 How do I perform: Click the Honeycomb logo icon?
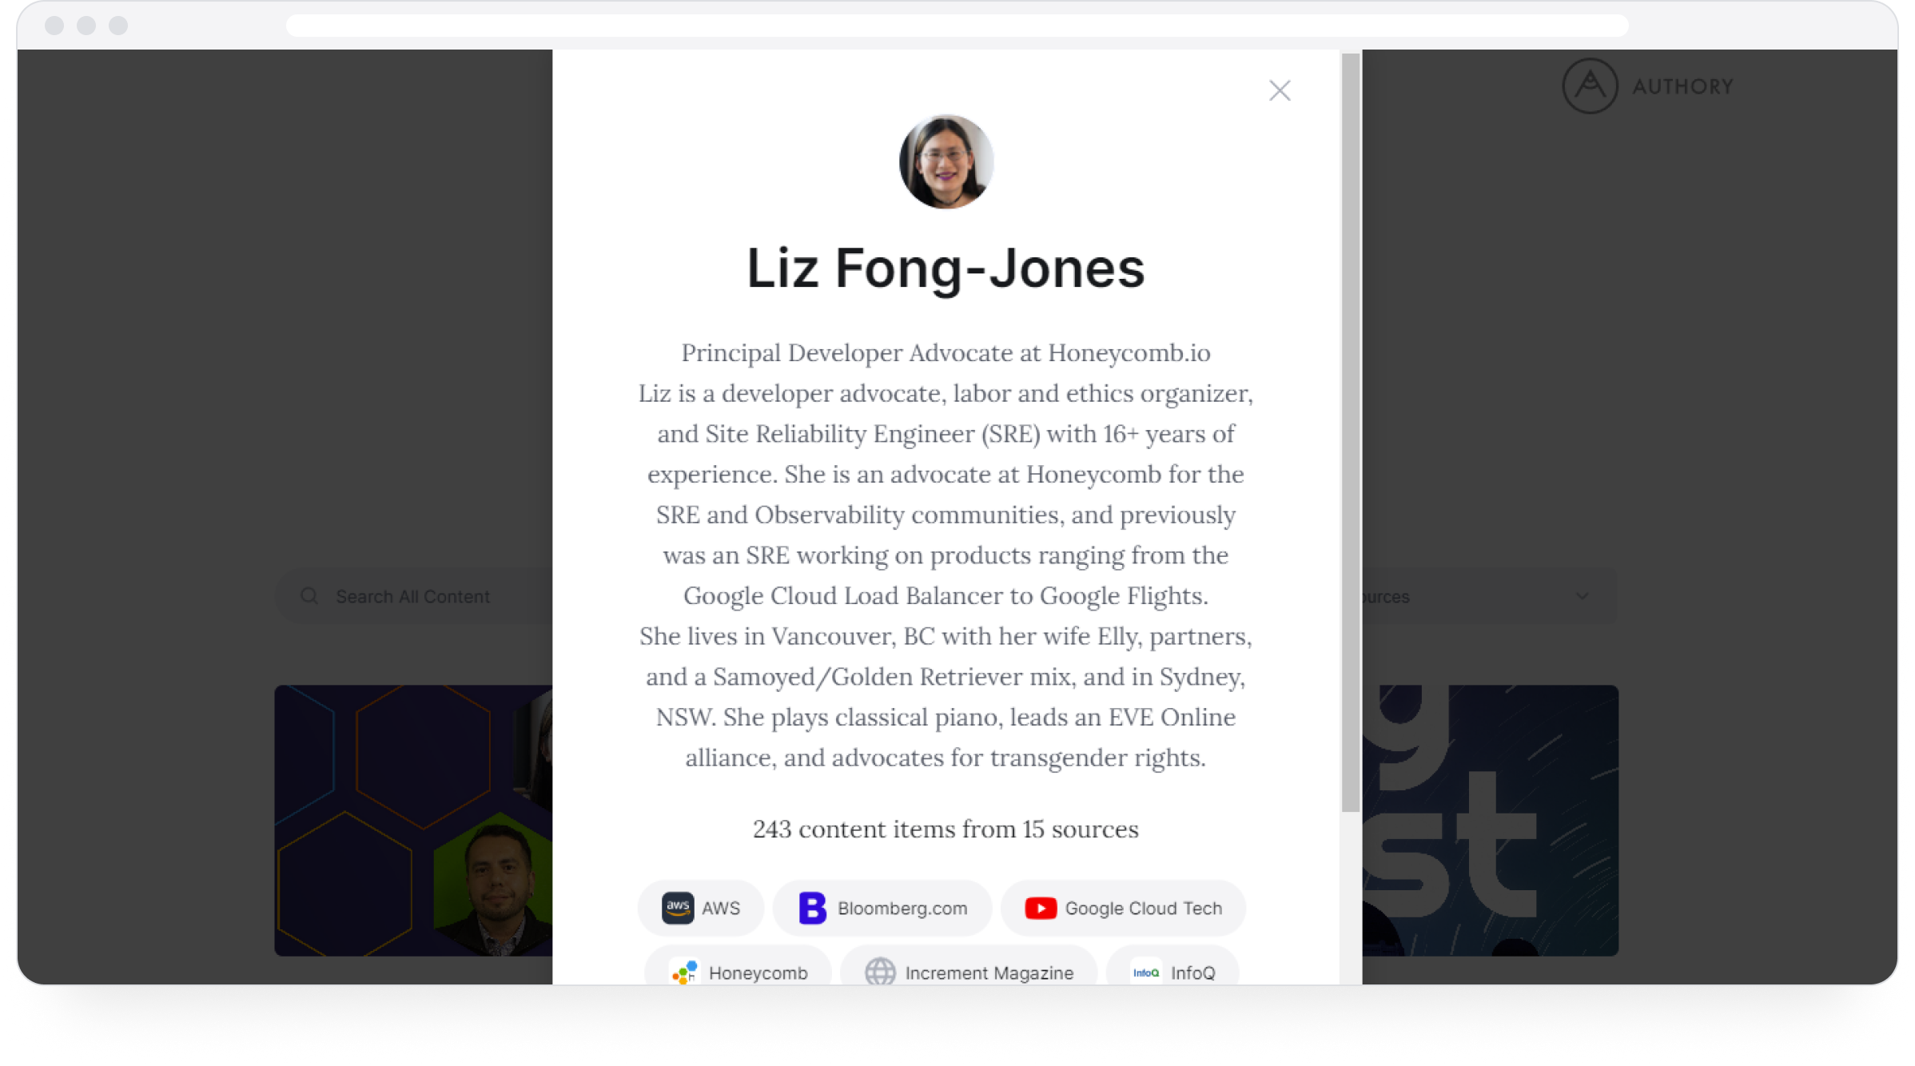point(684,973)
